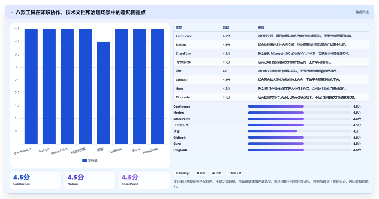Click the PingCode label on the chart x-axis

click(x=150, y=151)
